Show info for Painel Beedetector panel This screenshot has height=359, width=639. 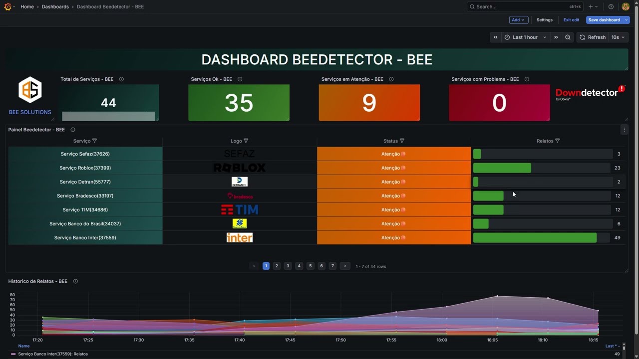(x=73, y=130)
